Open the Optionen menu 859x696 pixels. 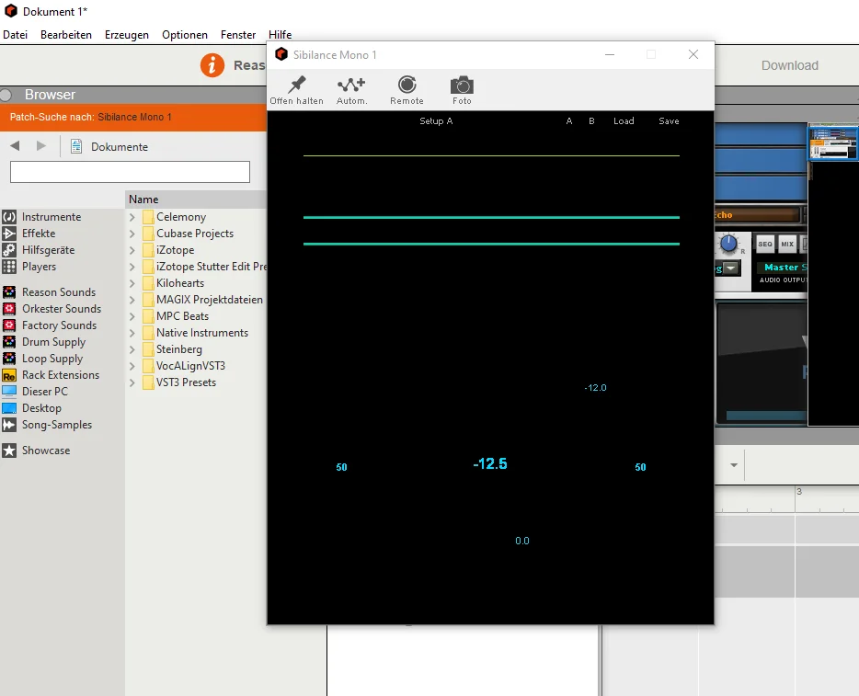[185, 35]
